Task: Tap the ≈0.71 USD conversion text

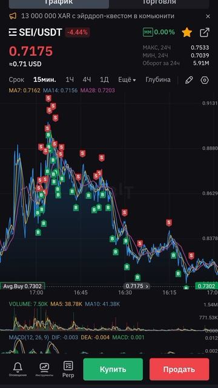Action: (x=25, y=64)
